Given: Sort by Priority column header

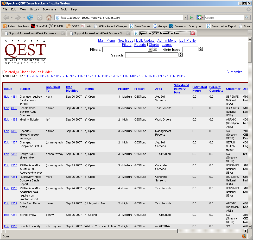Looking at the screenshot, I should 123,89.
